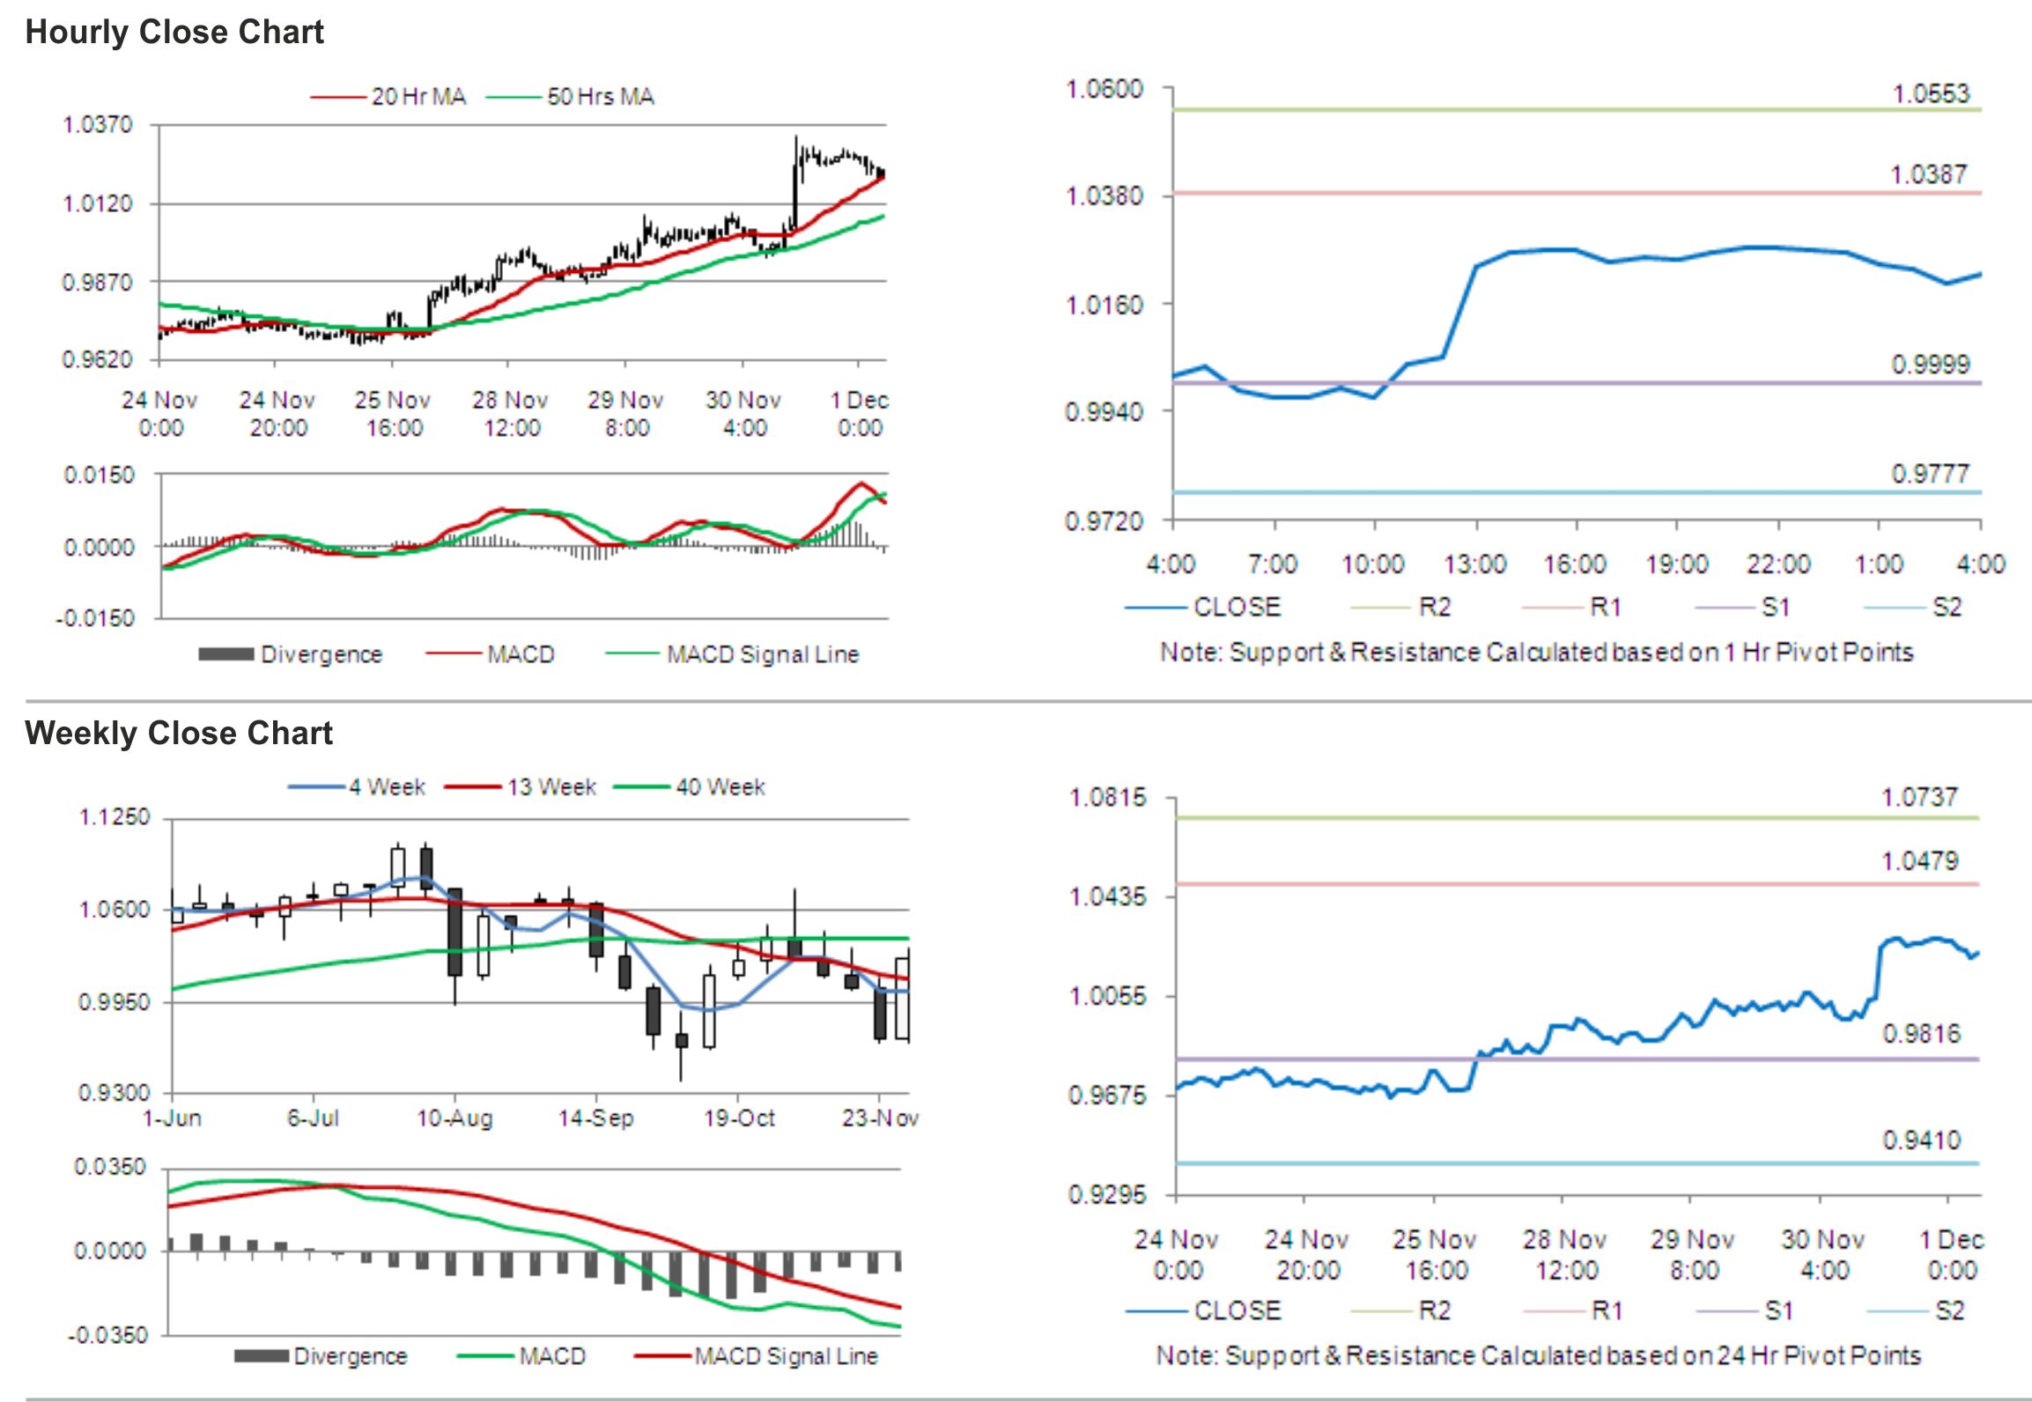
Task: Click the 0.0350 weekly MACD axis label
Action: click(x=109, y=1167)
